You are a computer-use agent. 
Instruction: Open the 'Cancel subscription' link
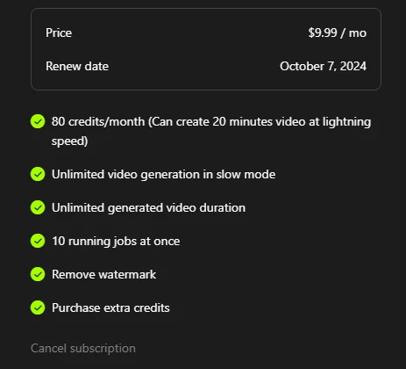[83, 349]
